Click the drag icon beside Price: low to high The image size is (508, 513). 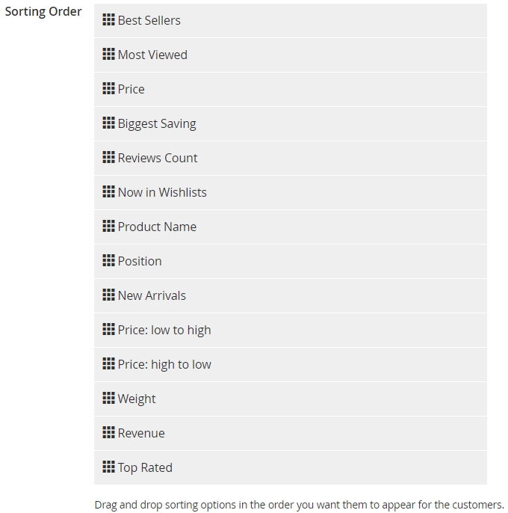point(108,329)
